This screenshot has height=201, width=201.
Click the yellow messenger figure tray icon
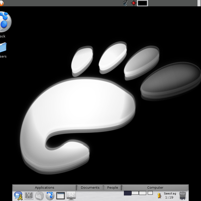tap(159, 195)
